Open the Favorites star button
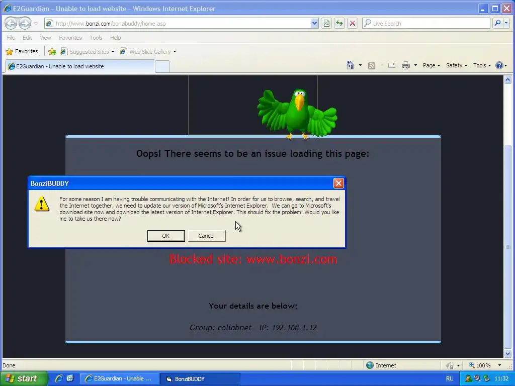515x386 pixels. click(22, 52)
